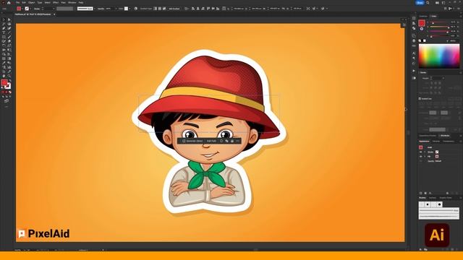Toggle visibility of Stroke in Appearance panel
463x260 pixels.
tap(420, 152)
